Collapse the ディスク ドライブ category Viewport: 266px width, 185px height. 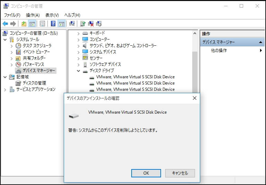(x=78, y=71)
